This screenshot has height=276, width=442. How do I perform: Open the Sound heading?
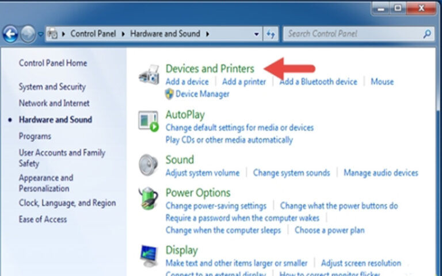coord(180,160)
